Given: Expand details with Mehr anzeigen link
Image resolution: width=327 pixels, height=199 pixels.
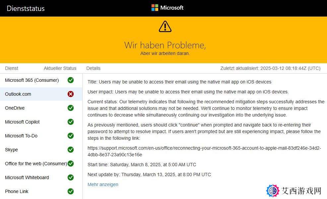Looking at the screenshot, I should [x=103, y=184].
